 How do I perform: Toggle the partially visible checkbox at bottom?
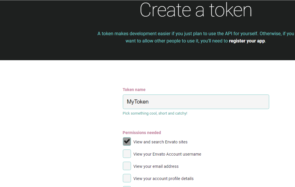(x=127, y=186)
